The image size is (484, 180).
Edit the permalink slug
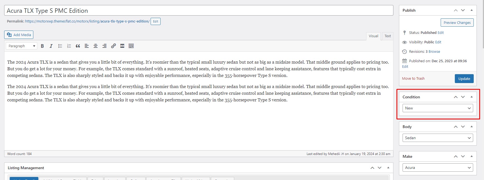pyautogui.click(x=156, y=21)
